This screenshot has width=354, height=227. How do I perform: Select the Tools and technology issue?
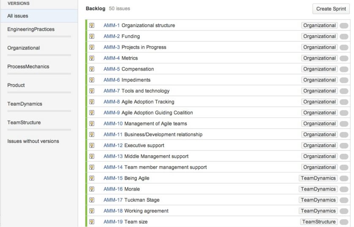(145, 91)
